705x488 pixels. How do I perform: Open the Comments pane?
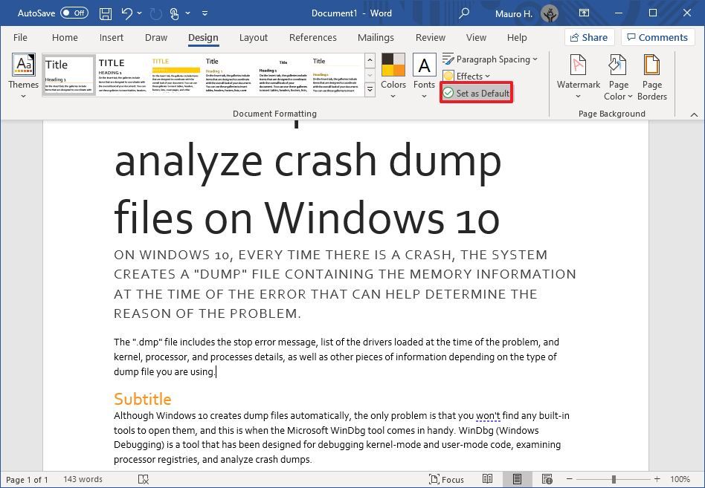[x=657, y=37]
